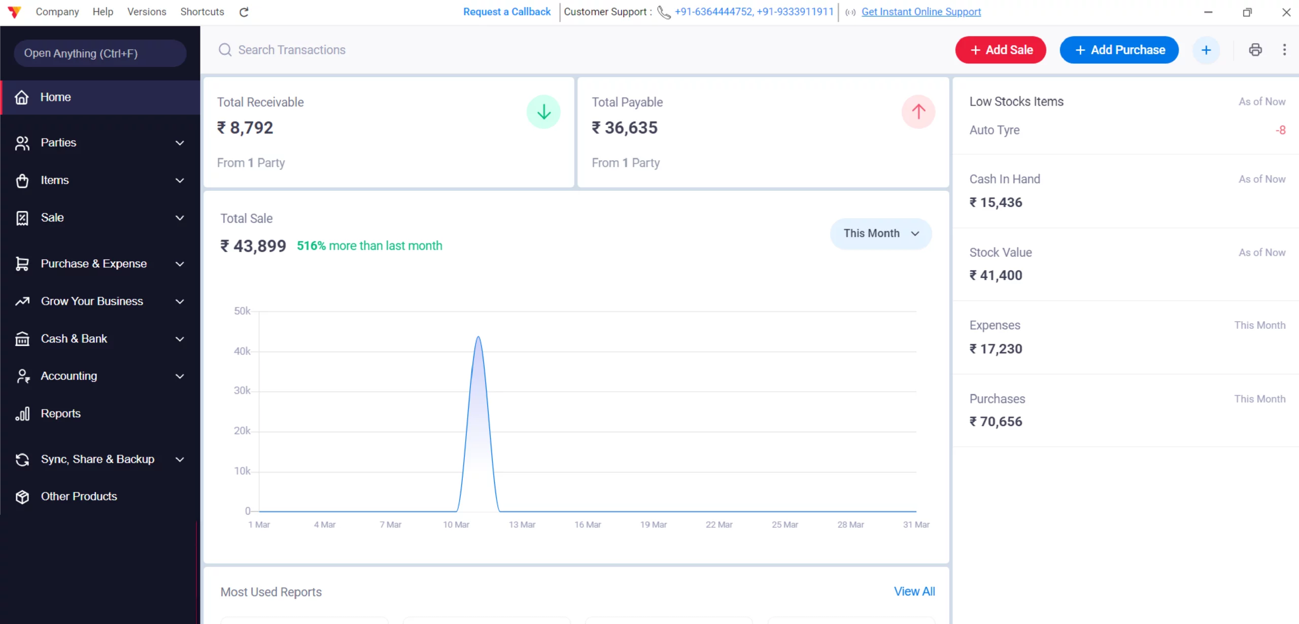Expand the Parties sidebar section
Image resolution: width=1299 pixels, height=624 pixels.
pos(99,143)
